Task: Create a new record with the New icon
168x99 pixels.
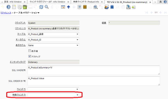Action: (14, 7)
